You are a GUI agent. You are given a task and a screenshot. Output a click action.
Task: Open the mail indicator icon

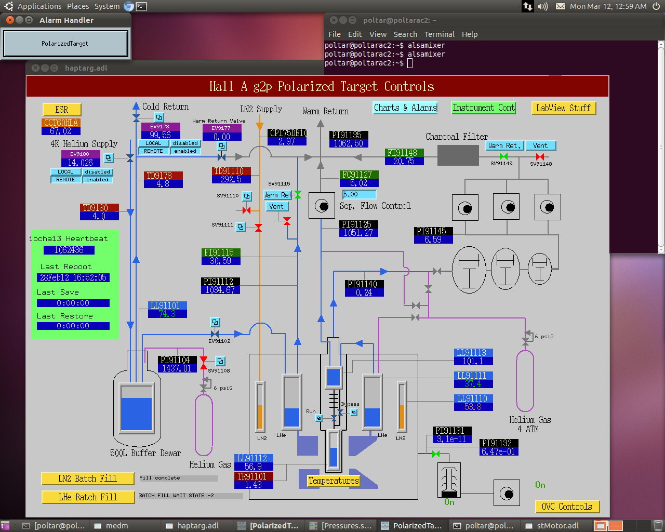point(561,6)
